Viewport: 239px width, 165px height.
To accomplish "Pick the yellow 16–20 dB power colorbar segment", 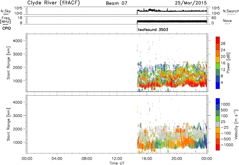I will (218, 59).
